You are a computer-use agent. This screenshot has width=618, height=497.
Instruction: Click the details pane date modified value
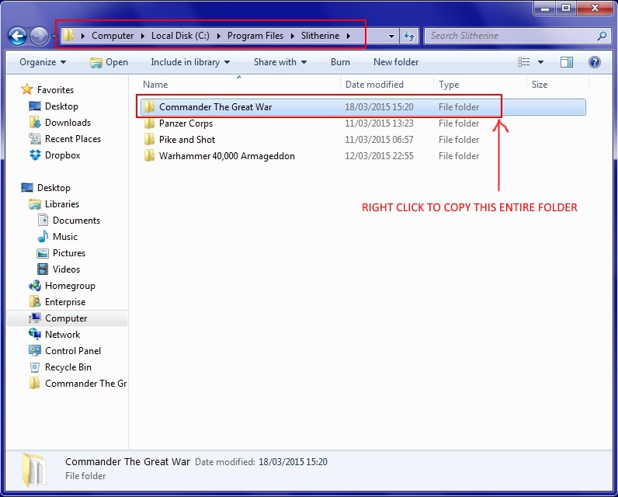[x=293, y=462]
